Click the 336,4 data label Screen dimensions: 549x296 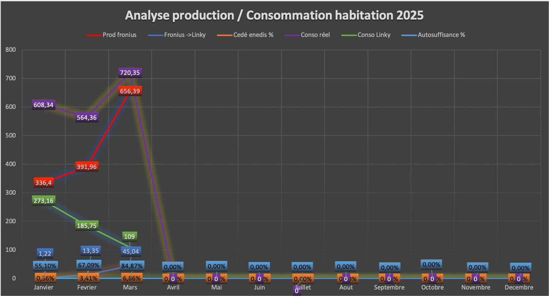[x=43, y=183]
